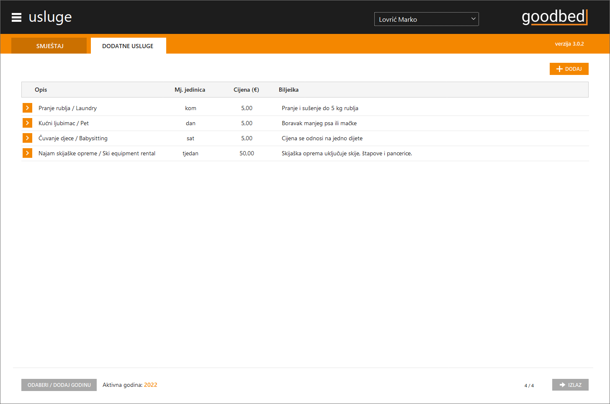Open the Lovrić Marko user dropdown

pyautogui.click(x=426, y=19)
